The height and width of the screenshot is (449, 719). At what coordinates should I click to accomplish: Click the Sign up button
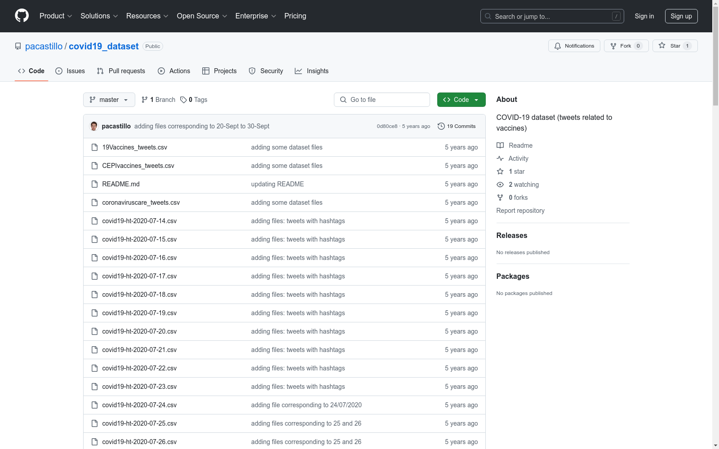(x=681, y=16)
